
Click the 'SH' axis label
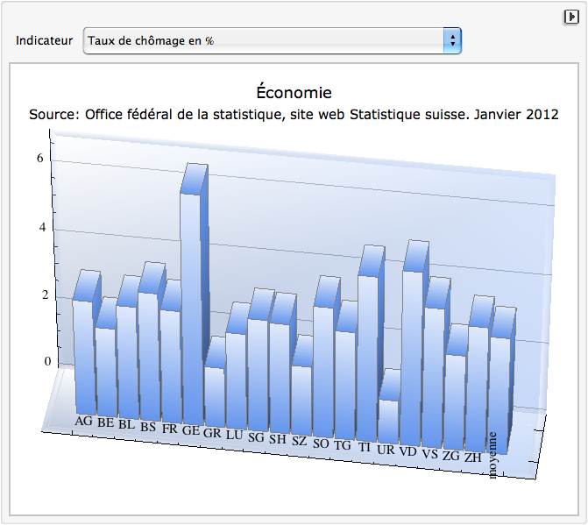pos(278,439)
